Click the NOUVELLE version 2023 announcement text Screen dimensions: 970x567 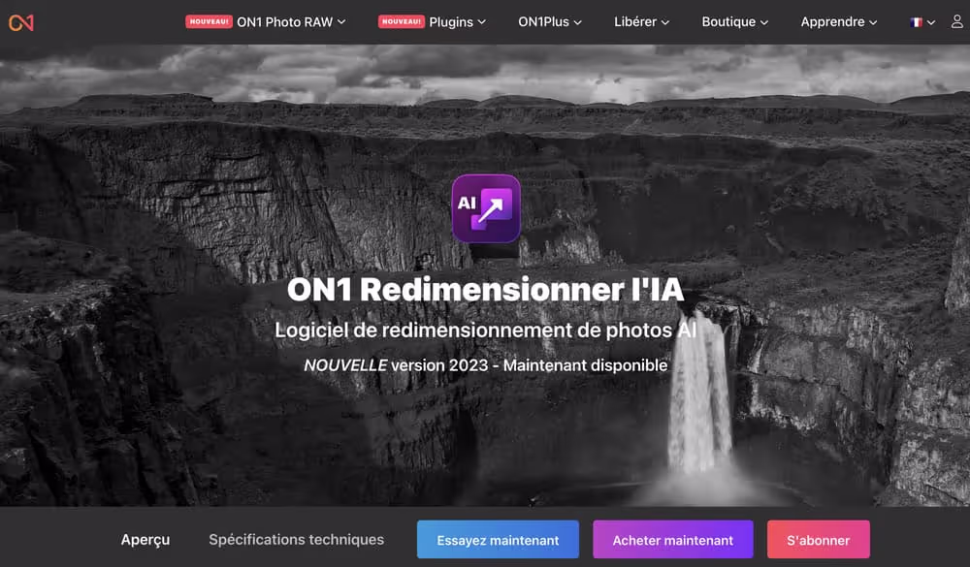click(486, 365)
